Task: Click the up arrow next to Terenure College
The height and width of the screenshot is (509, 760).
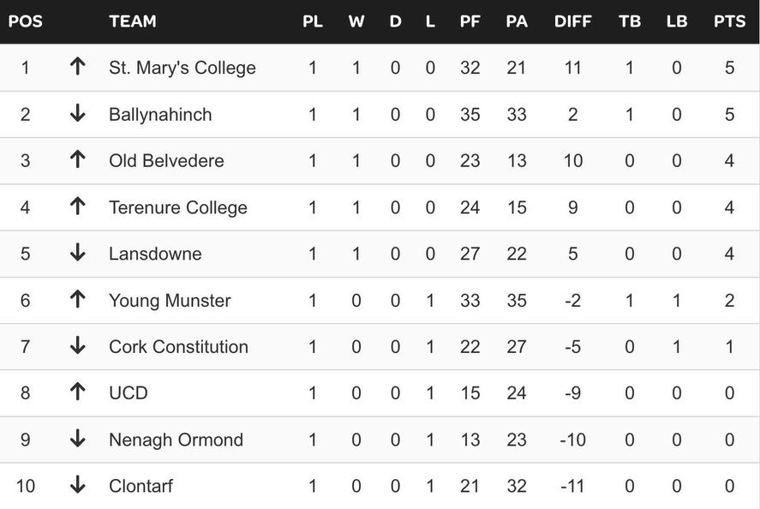Action: 77,207
